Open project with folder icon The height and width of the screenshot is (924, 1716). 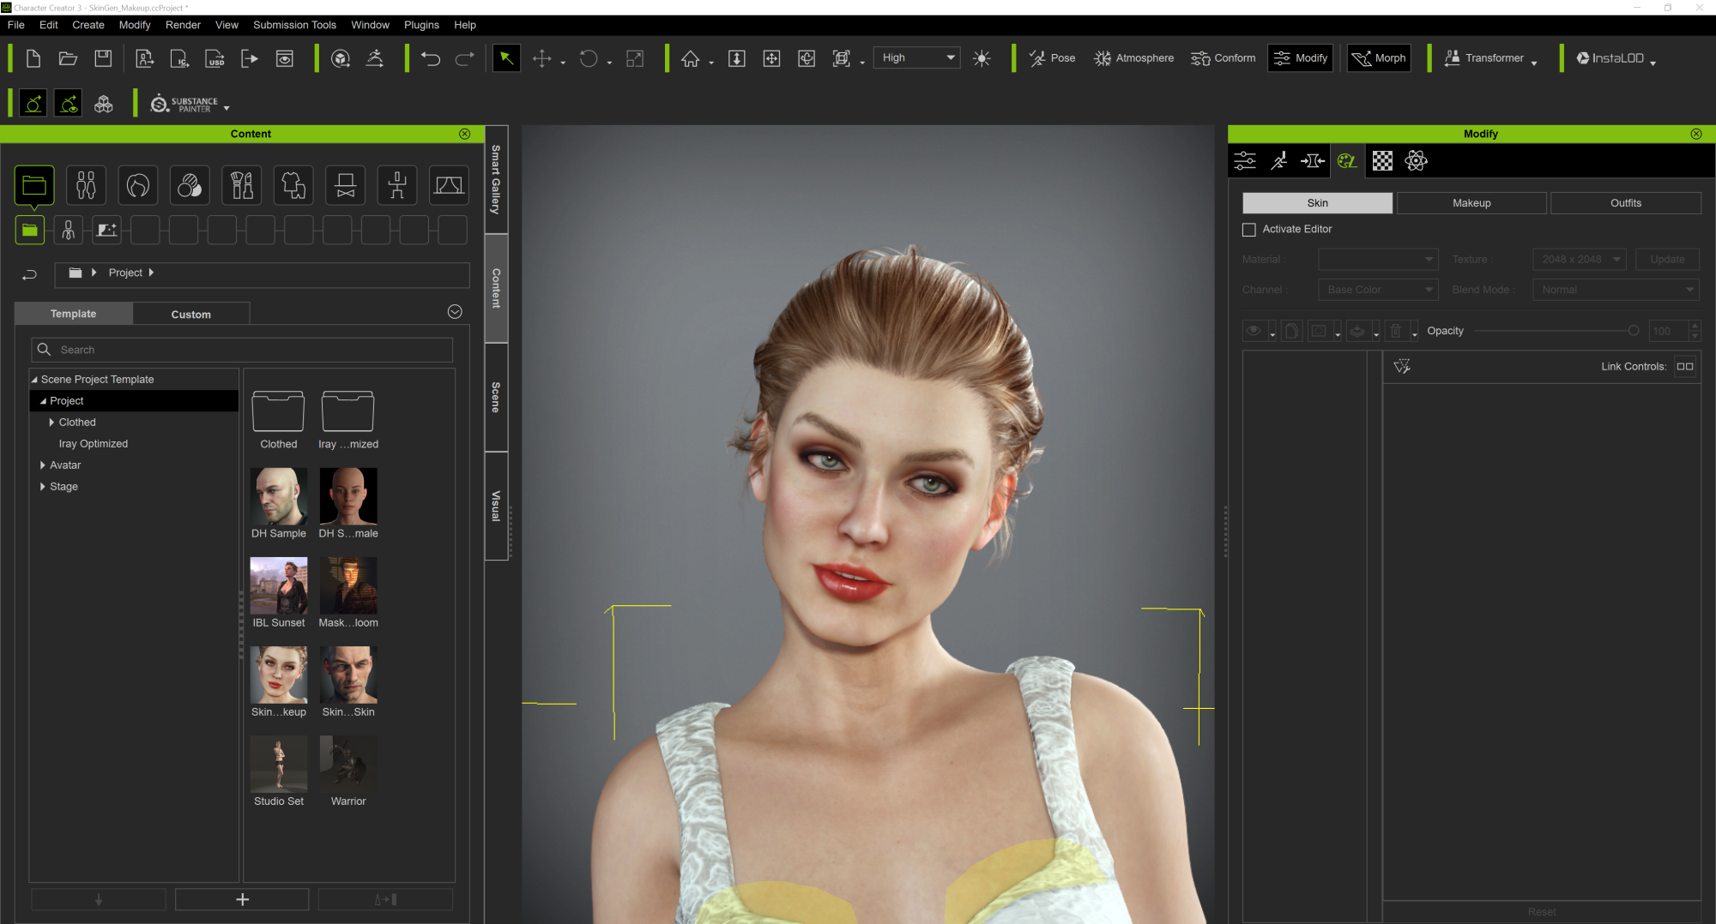point(68,58)
